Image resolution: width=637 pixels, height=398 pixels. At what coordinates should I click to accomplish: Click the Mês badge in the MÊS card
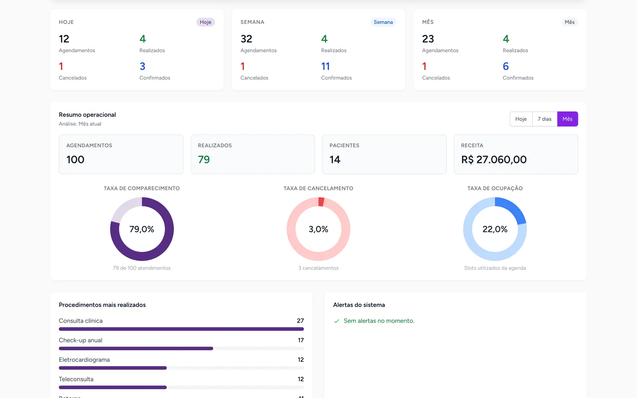[569, 22]
